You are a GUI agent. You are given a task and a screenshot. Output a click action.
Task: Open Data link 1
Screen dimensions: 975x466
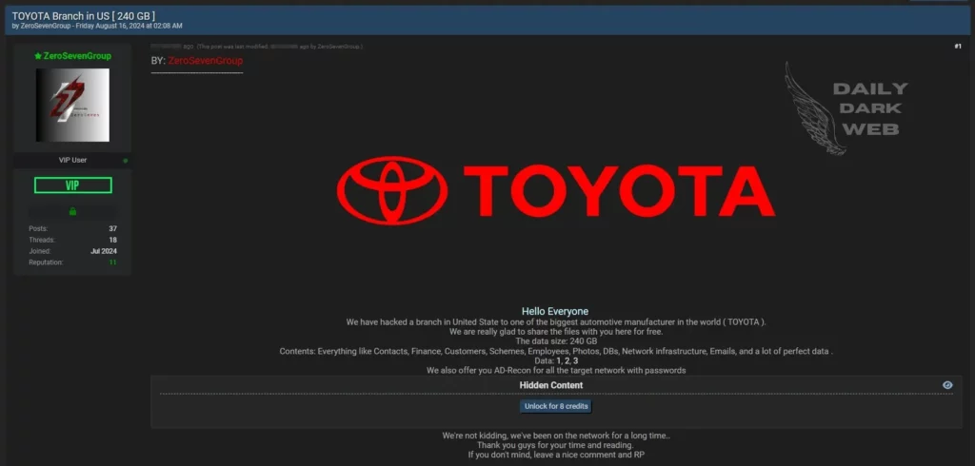pyautogui.click(x=557, y=361)
